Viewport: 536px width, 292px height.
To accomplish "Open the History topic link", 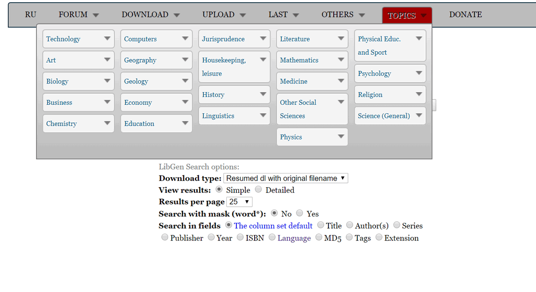I will pos(213,95).
